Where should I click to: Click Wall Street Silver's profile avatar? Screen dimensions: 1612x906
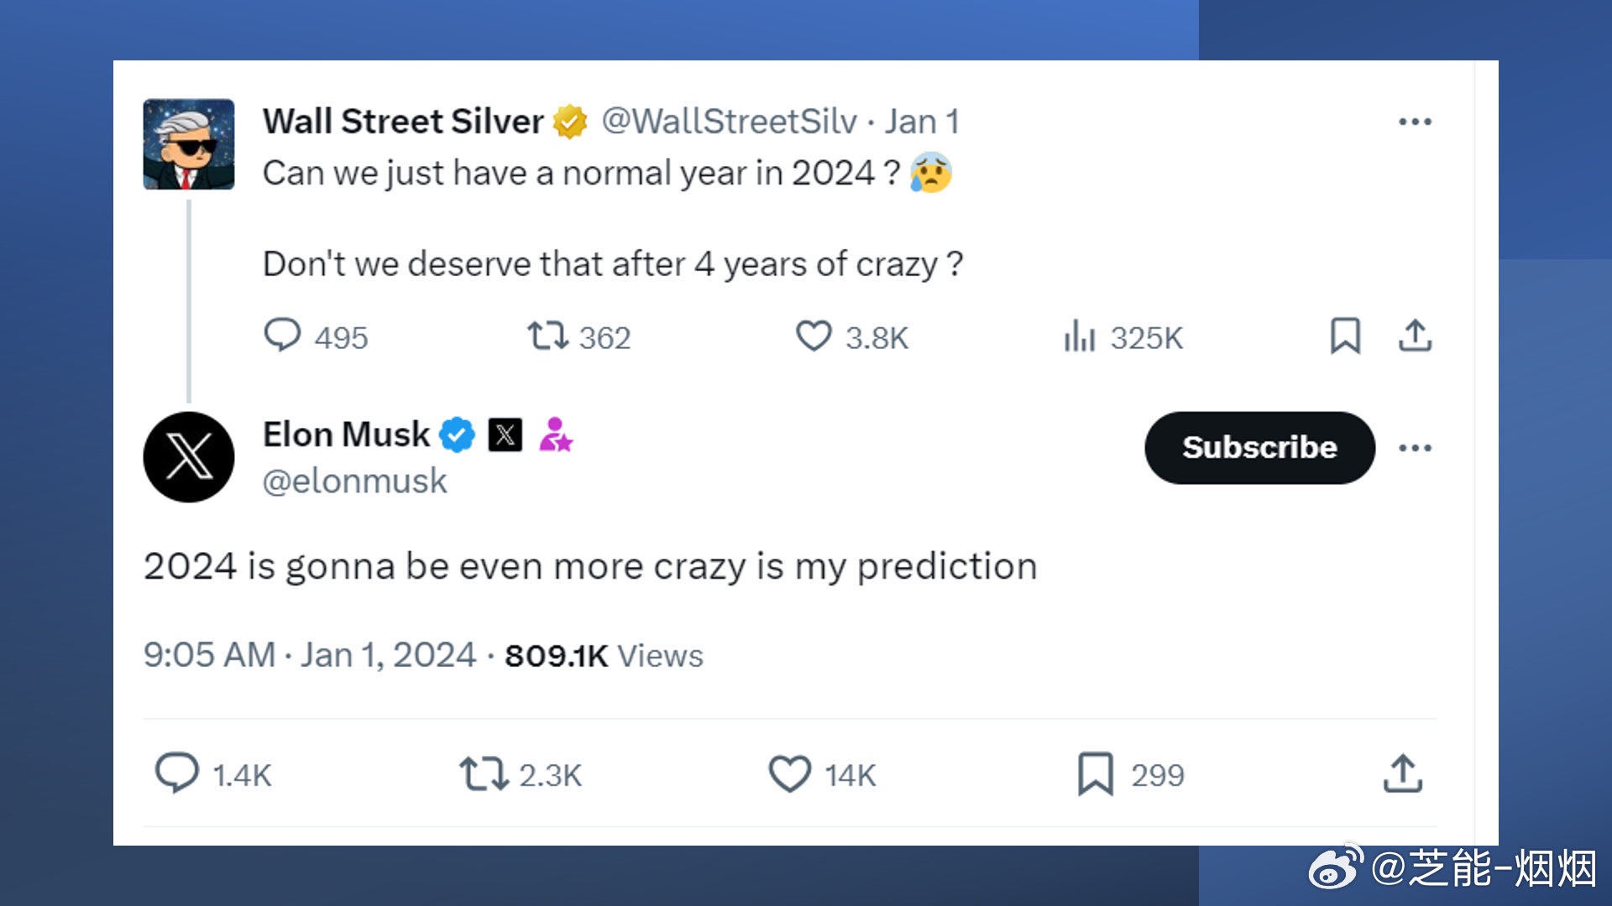(189, 144)
